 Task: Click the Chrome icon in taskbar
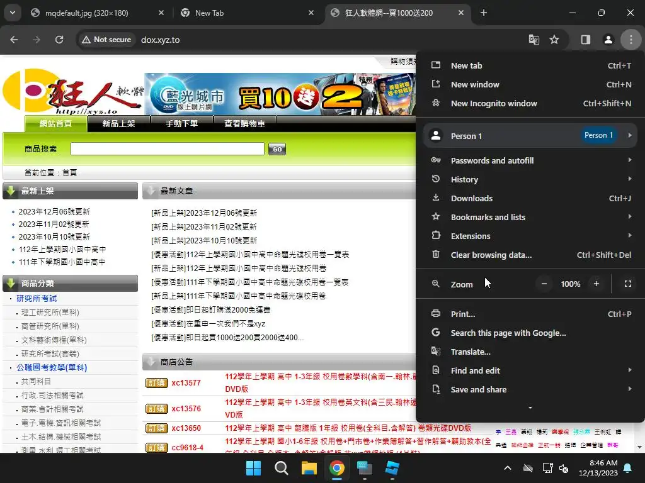pyautogui.click(x=337, y=468)
